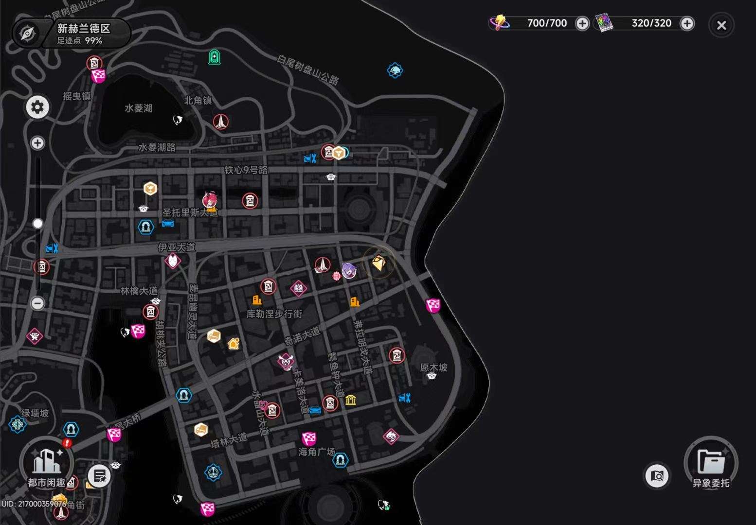Click the horned mask marker on 卡美洛大道

tap(286, 361)
